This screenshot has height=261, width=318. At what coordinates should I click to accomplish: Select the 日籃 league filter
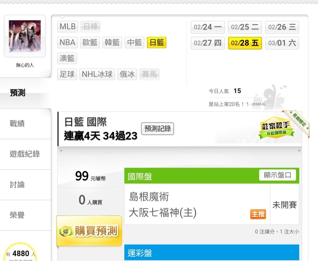pyautogui.click(x=157, y=42)
